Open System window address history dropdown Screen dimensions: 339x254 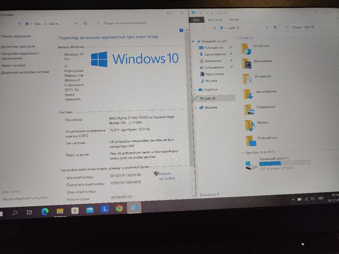(x=76, y=23)
